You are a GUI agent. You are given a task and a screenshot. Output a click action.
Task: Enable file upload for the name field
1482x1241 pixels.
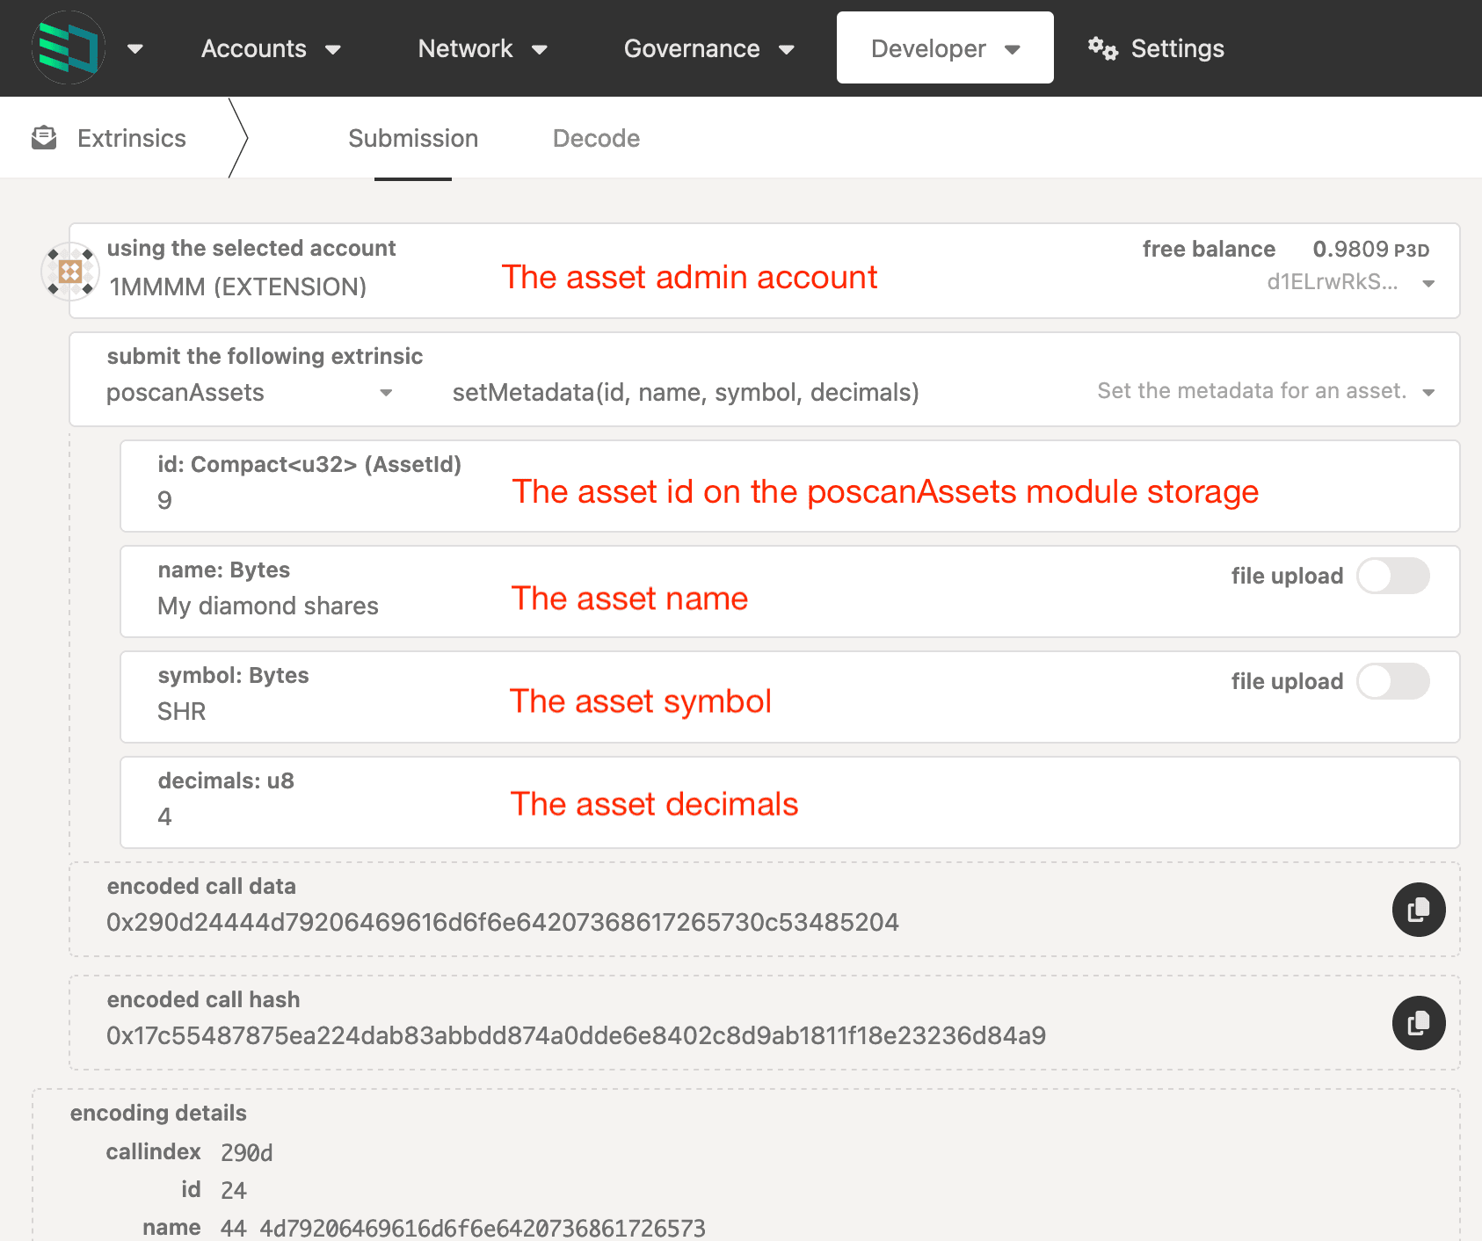[x=1392, y=576]
